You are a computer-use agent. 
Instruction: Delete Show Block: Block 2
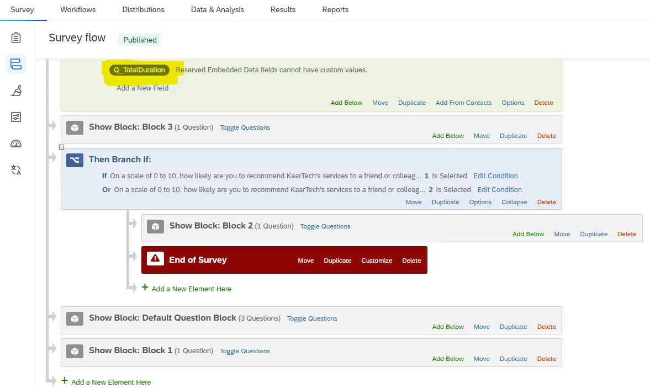(627, 234)
